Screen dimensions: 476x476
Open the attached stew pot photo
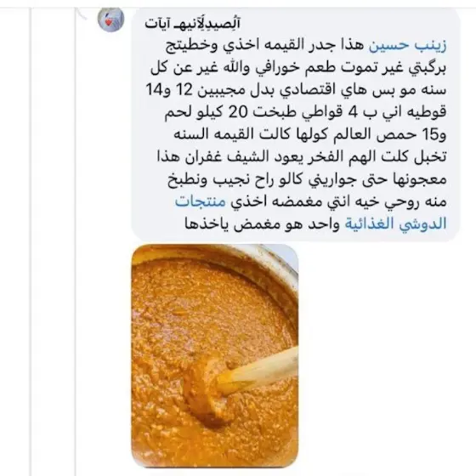(215, 355)
